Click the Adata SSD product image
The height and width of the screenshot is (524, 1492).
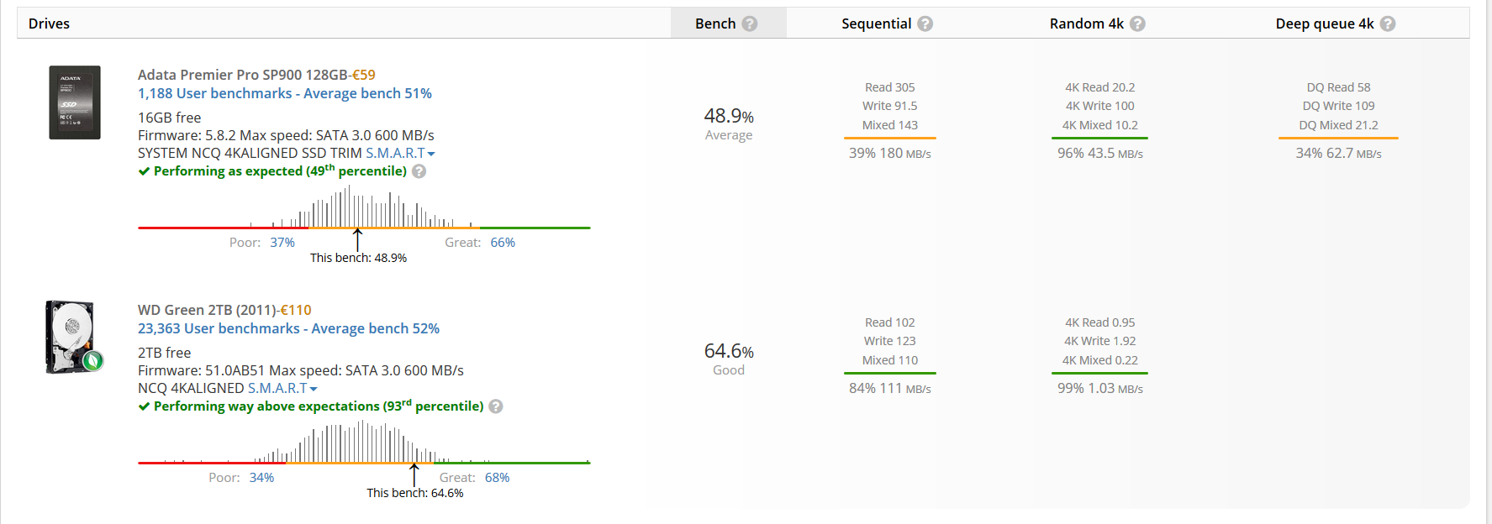(75, 102)
